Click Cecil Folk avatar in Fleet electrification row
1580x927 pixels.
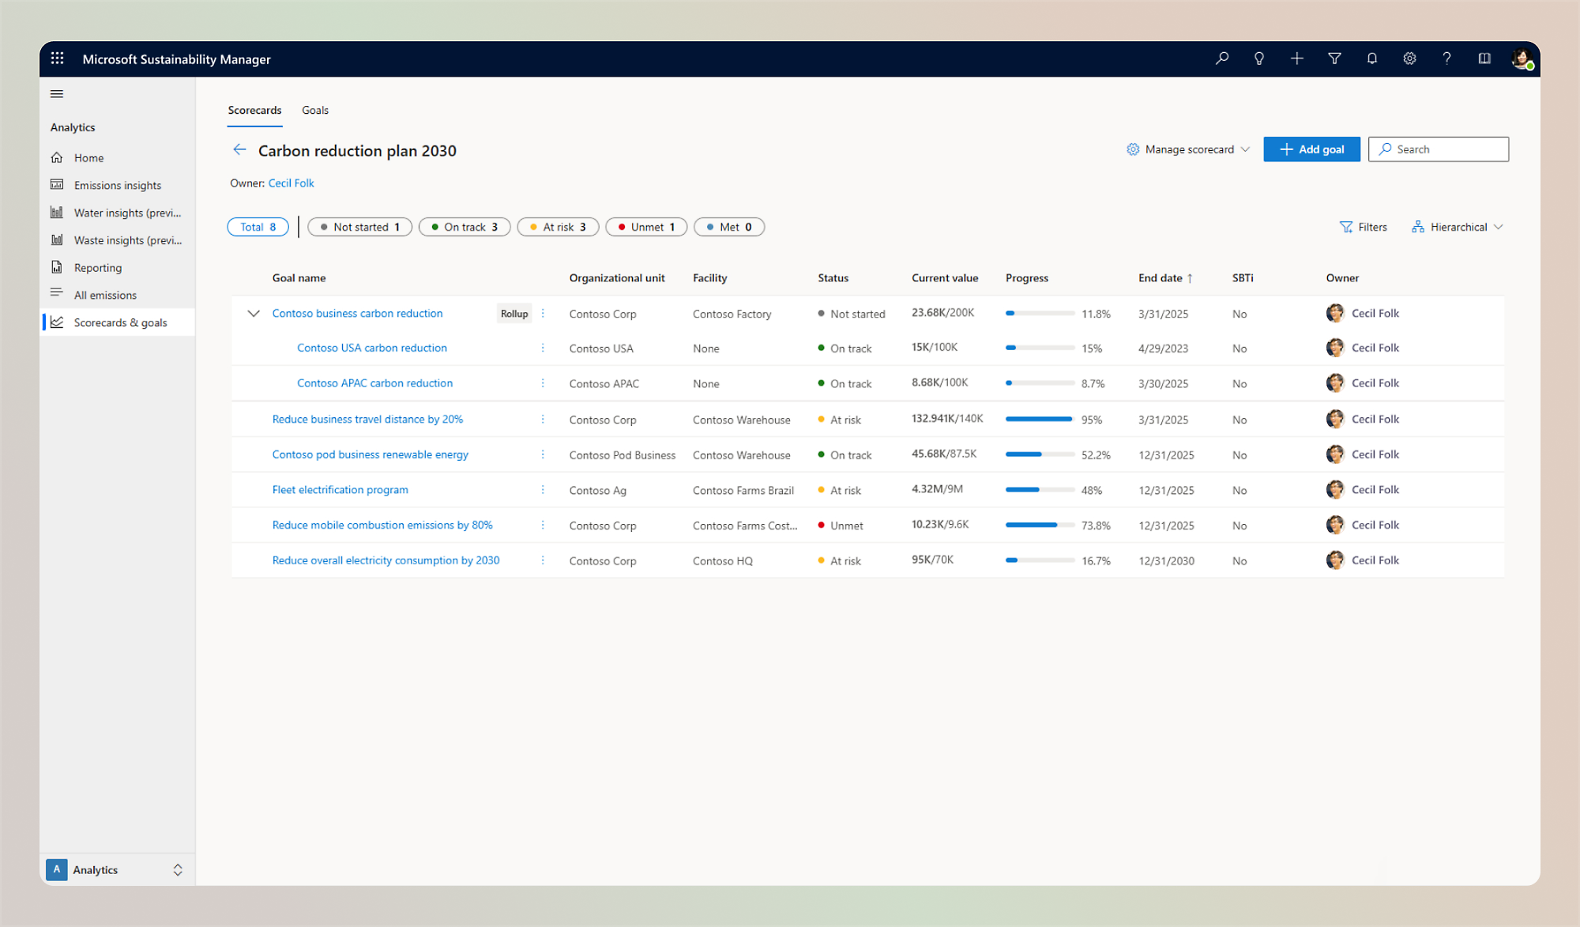click(x=1335, y=490)
